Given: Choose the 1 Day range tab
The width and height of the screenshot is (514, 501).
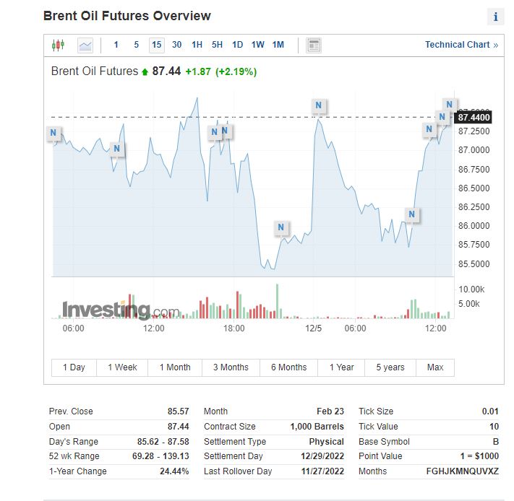Looking at the screenshot, I should point(74,367).
